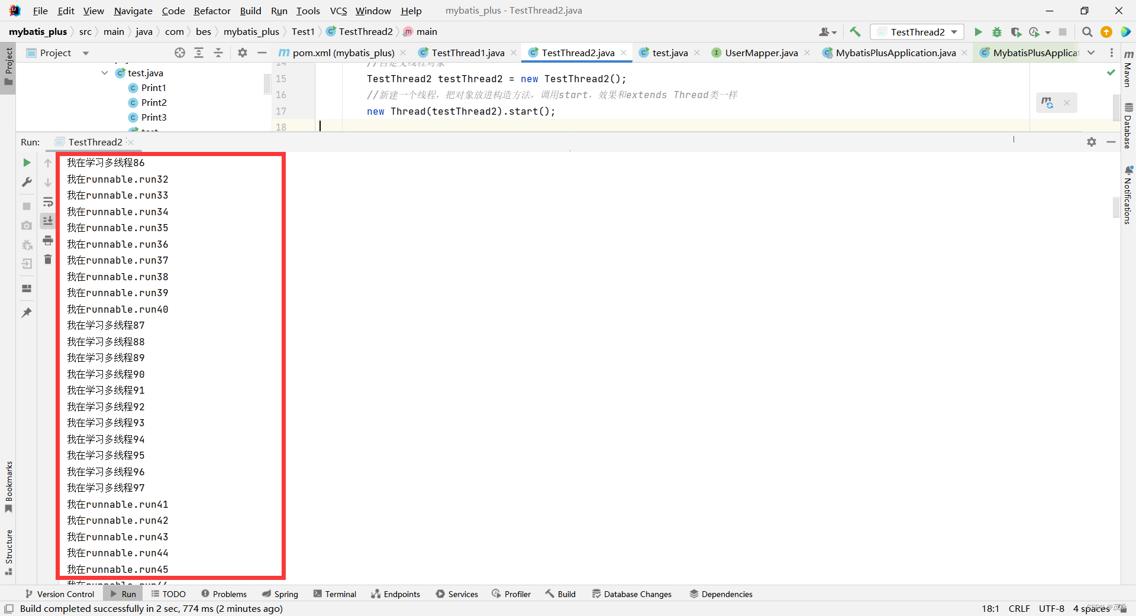Open Search Everywhere magnifier icon
This screenshot has width=1136, height=616.
click(x=1087, y=32)
